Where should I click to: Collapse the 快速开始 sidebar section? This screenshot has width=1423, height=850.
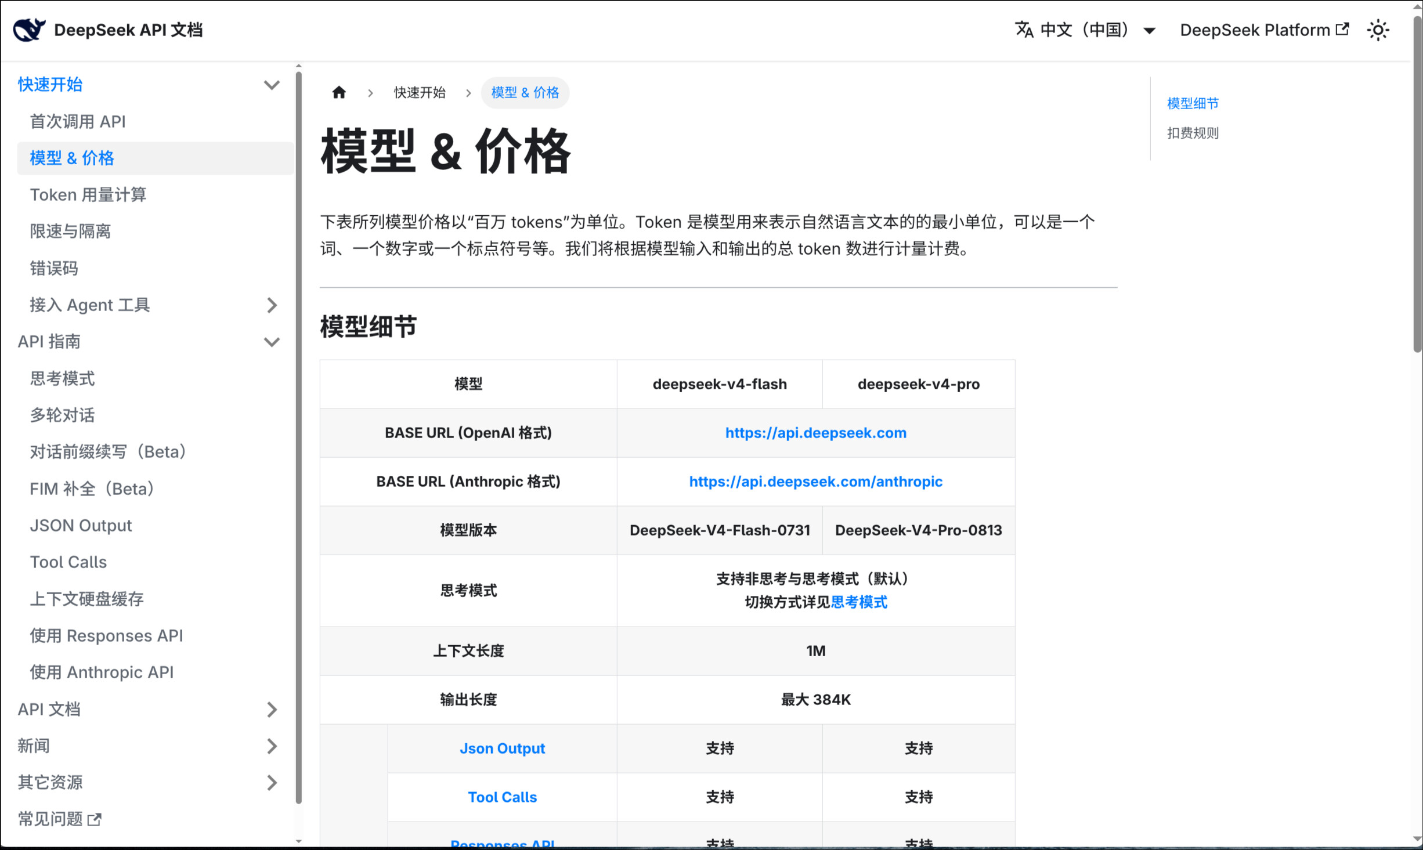(272, 85)
